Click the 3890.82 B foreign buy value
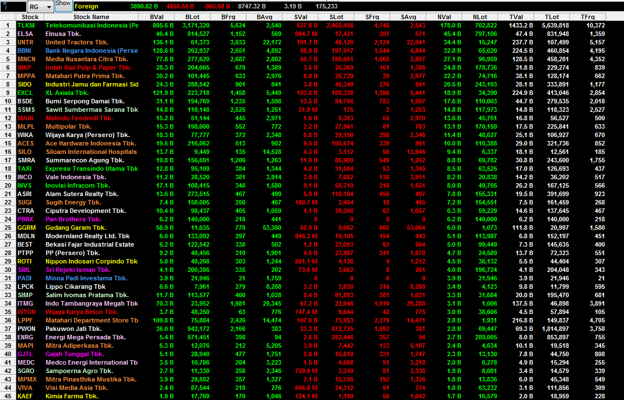 point(144,6)
